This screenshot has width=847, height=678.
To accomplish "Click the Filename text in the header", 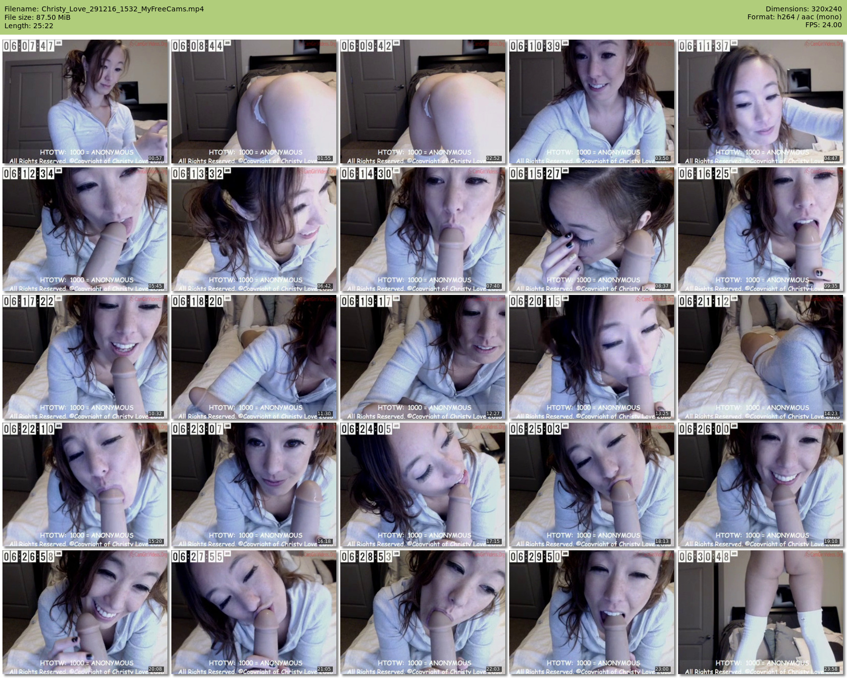I will [104, 9].
